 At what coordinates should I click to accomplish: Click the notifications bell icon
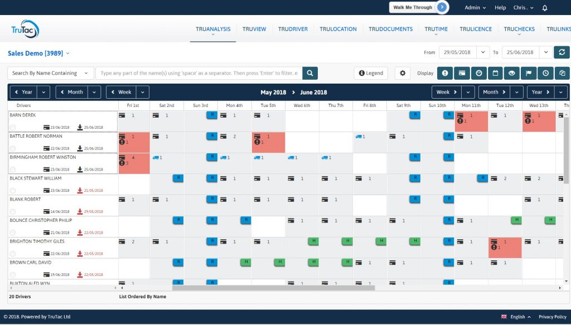point(545,8)
